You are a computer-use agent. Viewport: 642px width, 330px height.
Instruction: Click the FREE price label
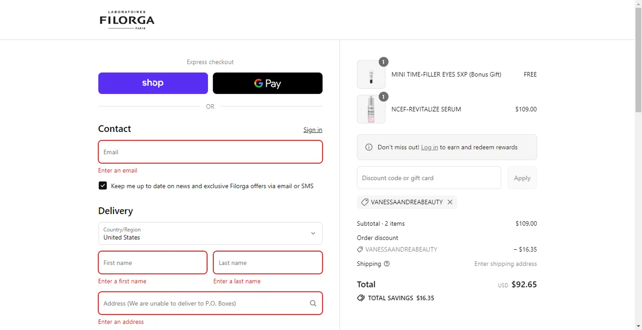point(530,74)
